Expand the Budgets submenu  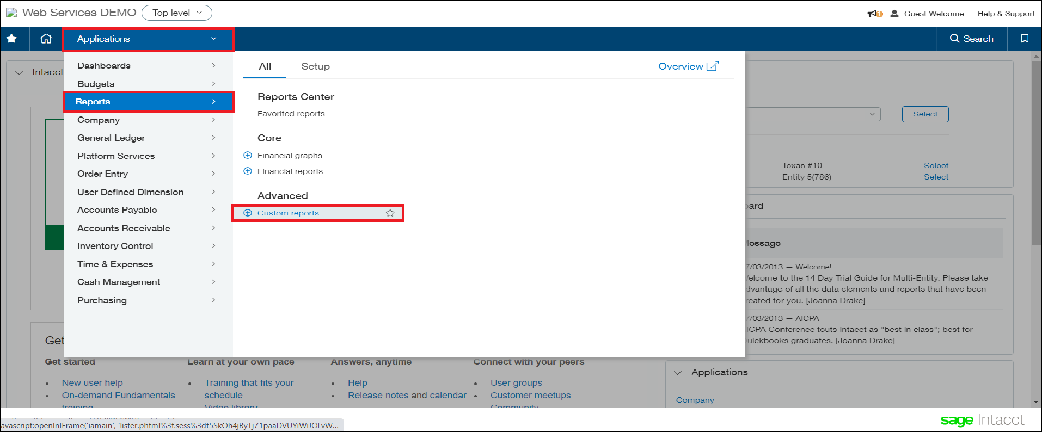[148, 84]
